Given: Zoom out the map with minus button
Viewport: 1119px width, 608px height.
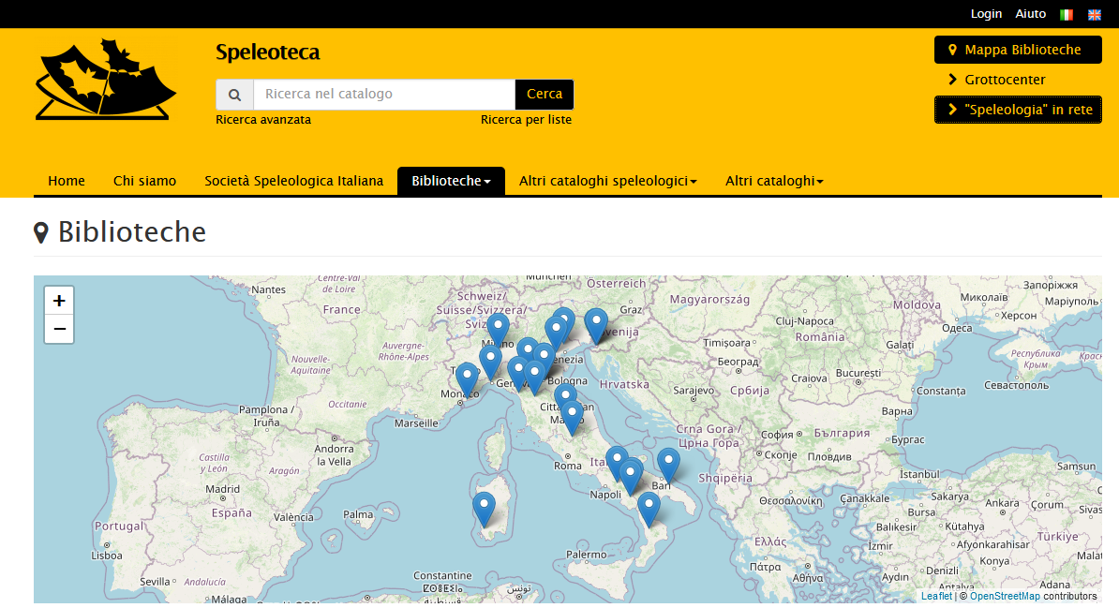Looking at the screenshot, I should (59, 329).
